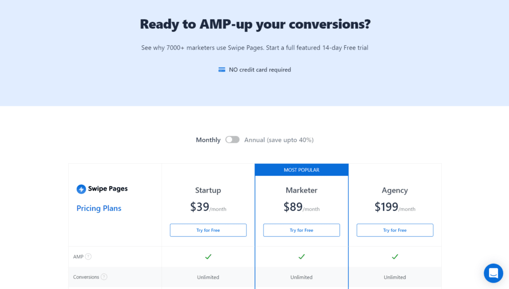Click the credit card icon

(222, 70)
